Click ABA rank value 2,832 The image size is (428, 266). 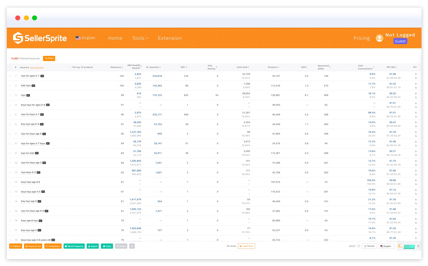pyautogui.click(x=138, y=74)
